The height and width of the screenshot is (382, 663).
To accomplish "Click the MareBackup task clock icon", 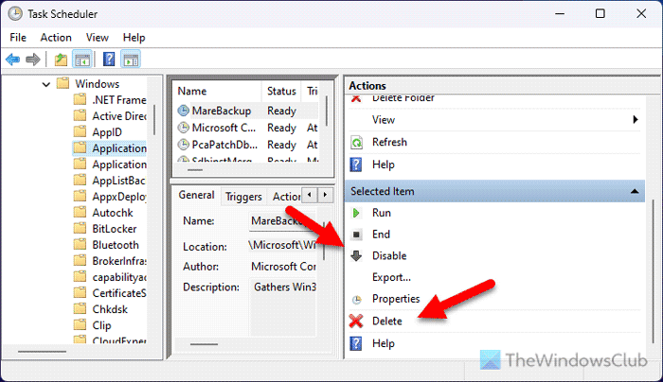I will [x=183, y=111].
